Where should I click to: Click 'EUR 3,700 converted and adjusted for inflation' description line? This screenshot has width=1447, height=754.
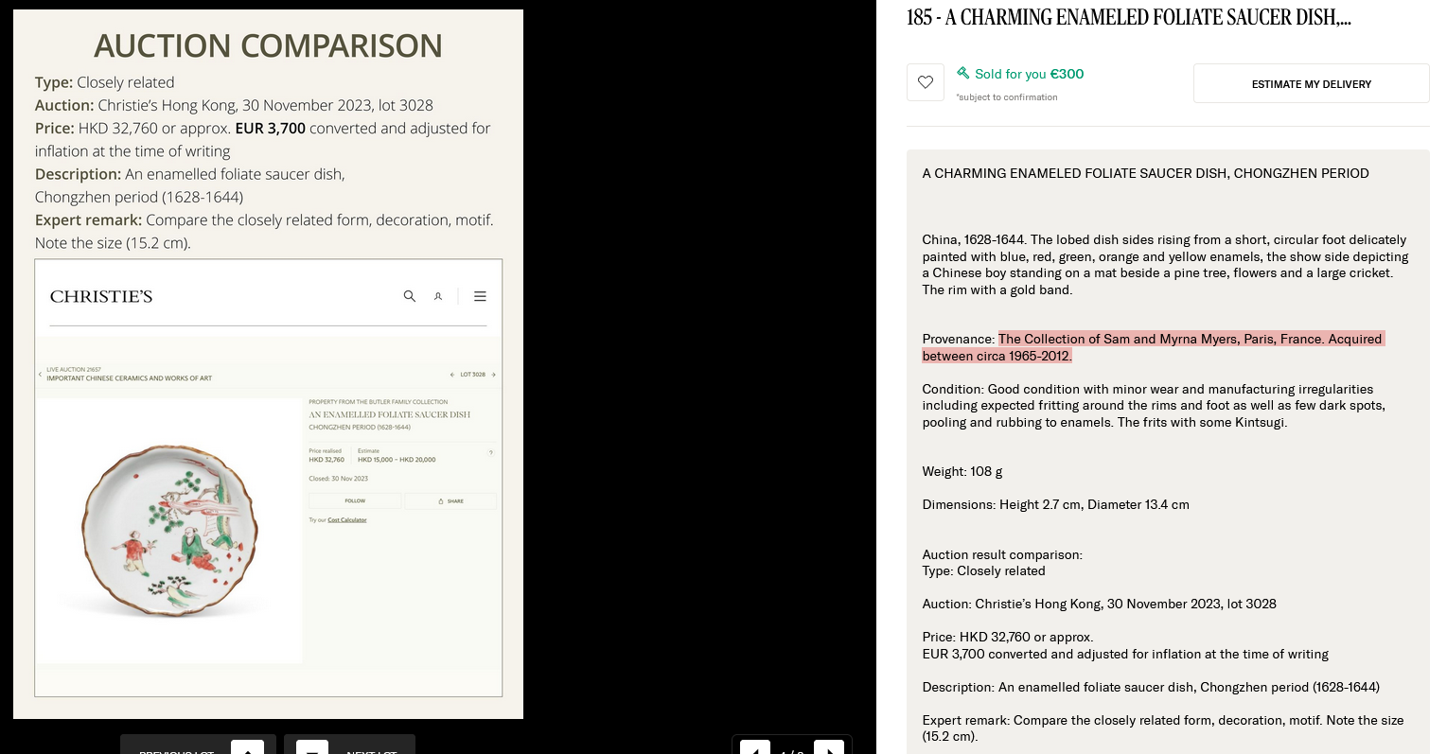coord(1125,654)
